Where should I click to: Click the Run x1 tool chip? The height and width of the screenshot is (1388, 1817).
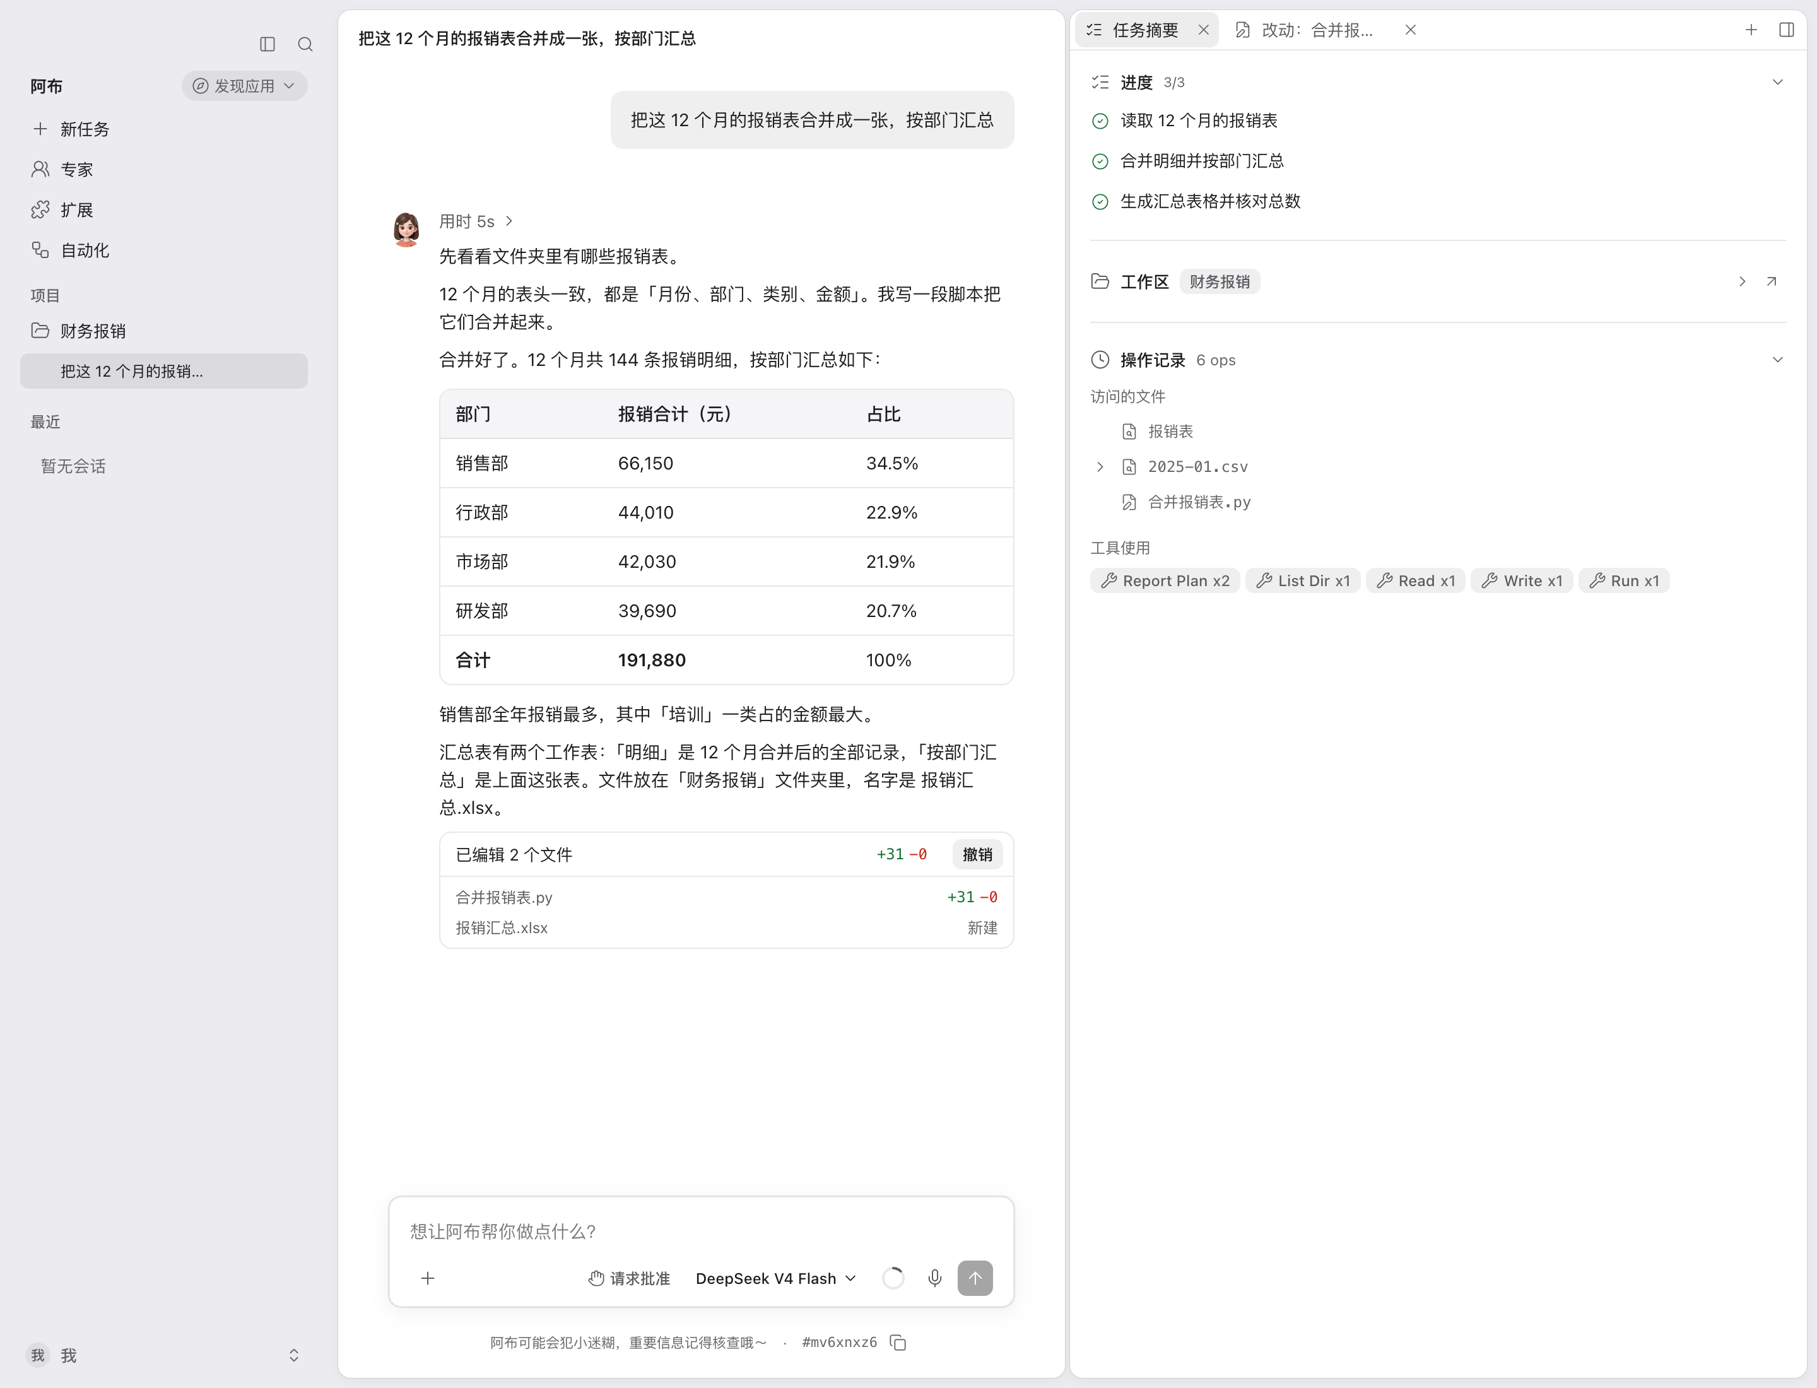[1624, 581]
